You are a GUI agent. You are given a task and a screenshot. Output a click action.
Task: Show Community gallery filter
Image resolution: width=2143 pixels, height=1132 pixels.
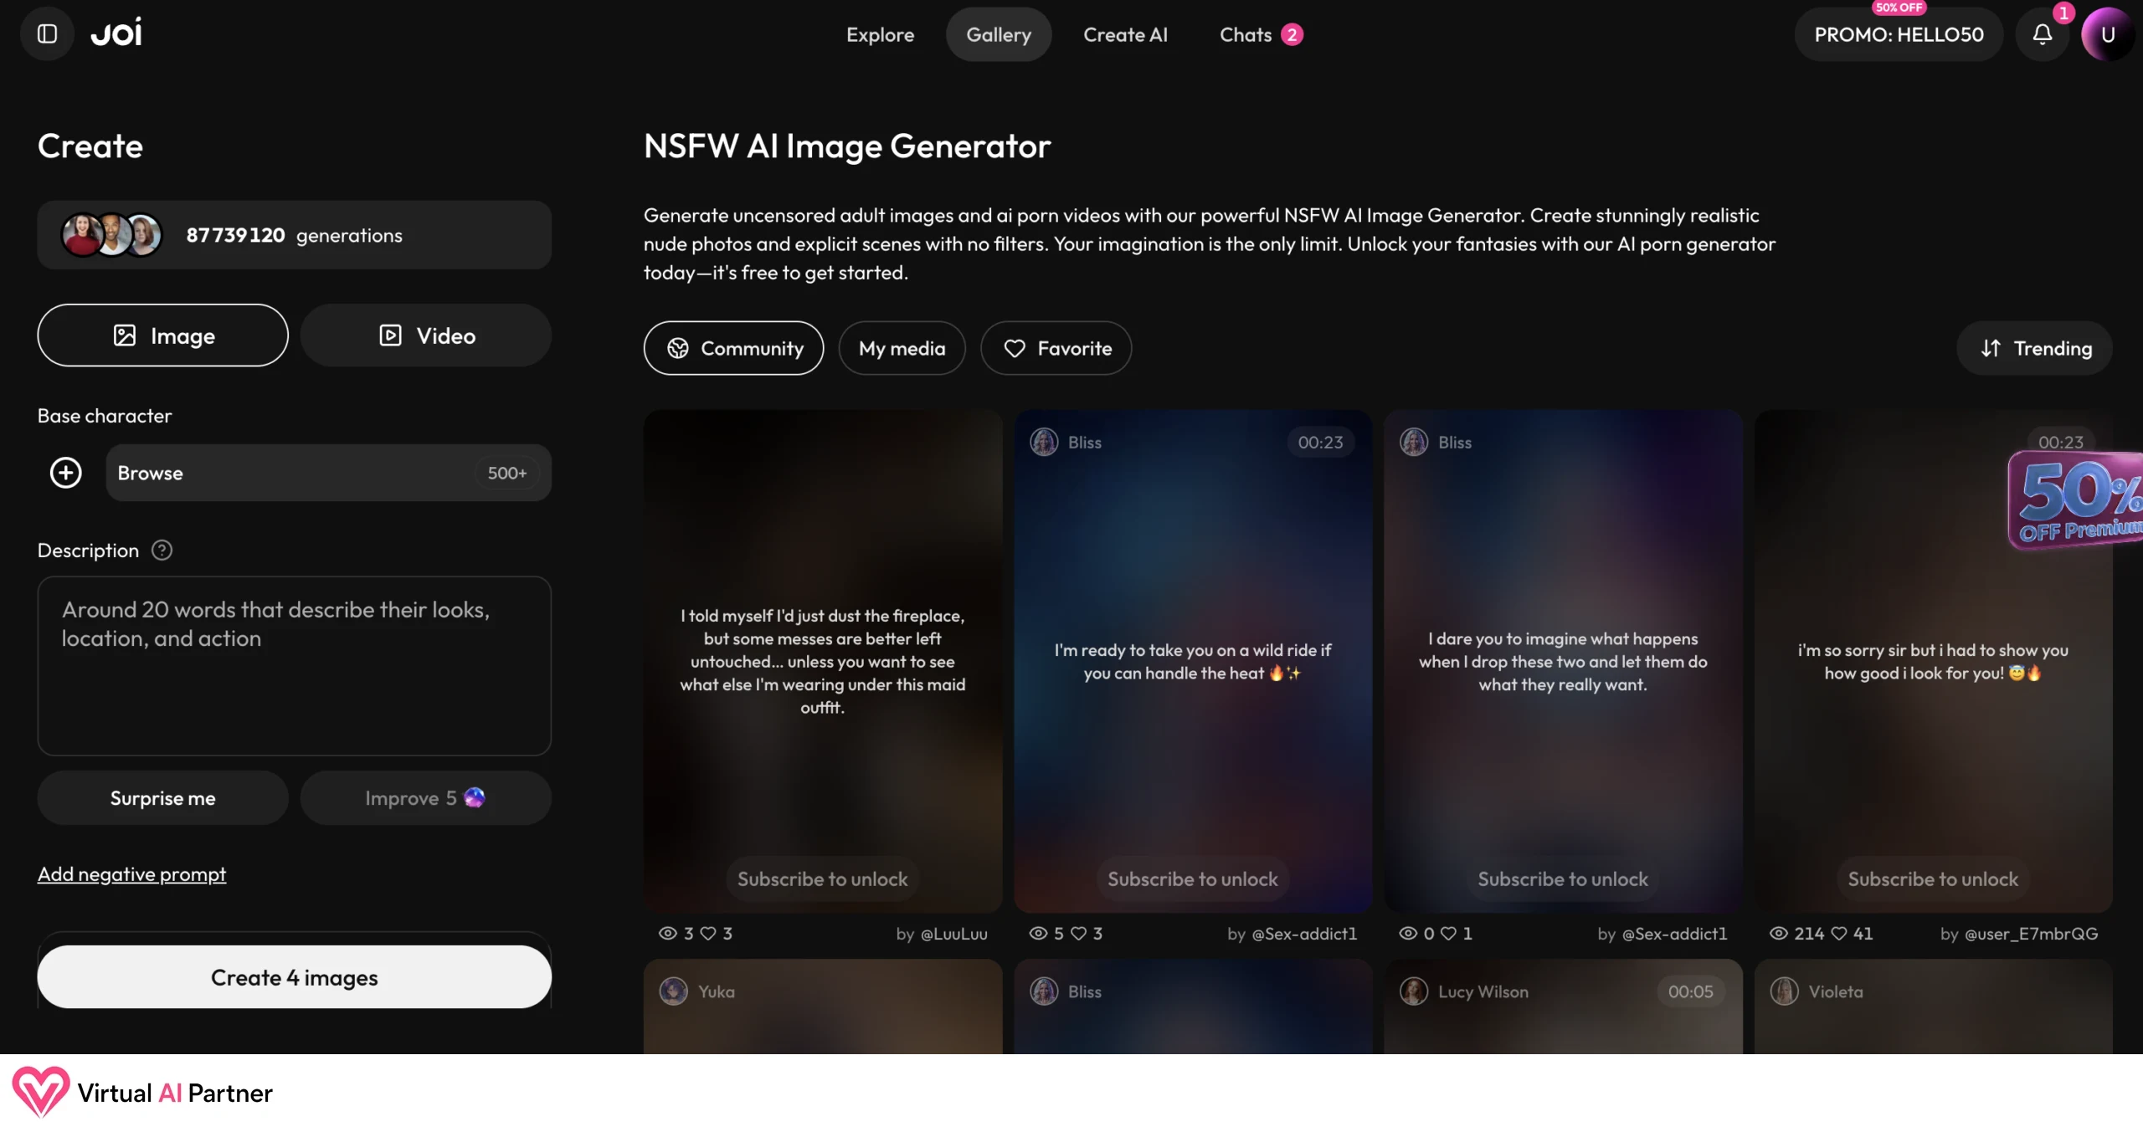tap(733, 348)
